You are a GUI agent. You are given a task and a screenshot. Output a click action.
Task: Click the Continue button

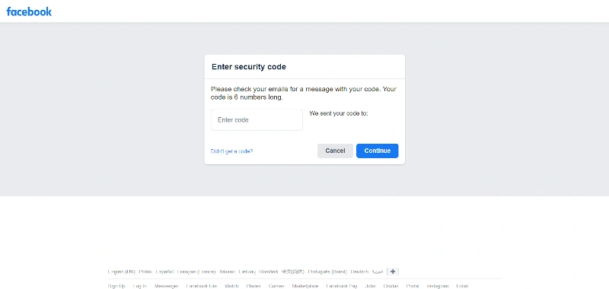tap(377, 151)
